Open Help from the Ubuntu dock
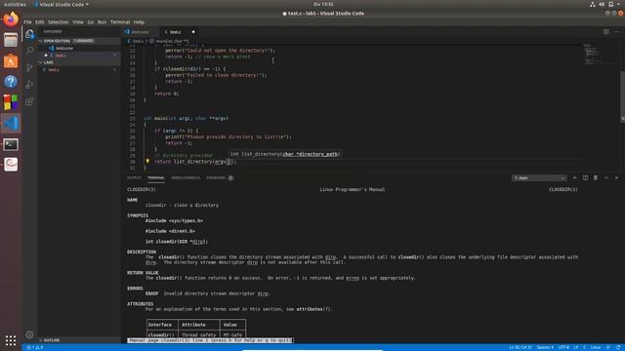This screenshot has height=351, width=625. coord(11,82)
